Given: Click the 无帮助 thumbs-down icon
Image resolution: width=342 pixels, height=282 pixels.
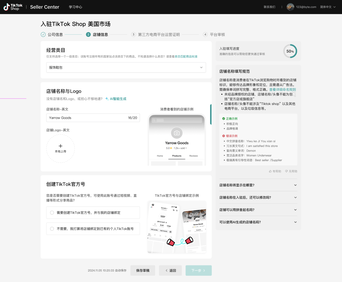Looking at the screenshot, I should 287,171.
